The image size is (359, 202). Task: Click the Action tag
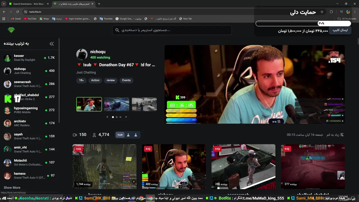tap(95, 80)
